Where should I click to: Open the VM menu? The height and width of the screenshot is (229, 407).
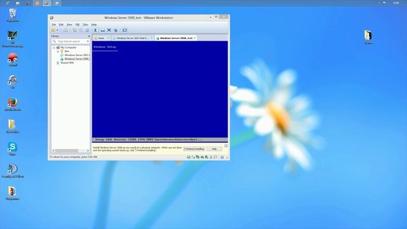click(x=78, y=24)
